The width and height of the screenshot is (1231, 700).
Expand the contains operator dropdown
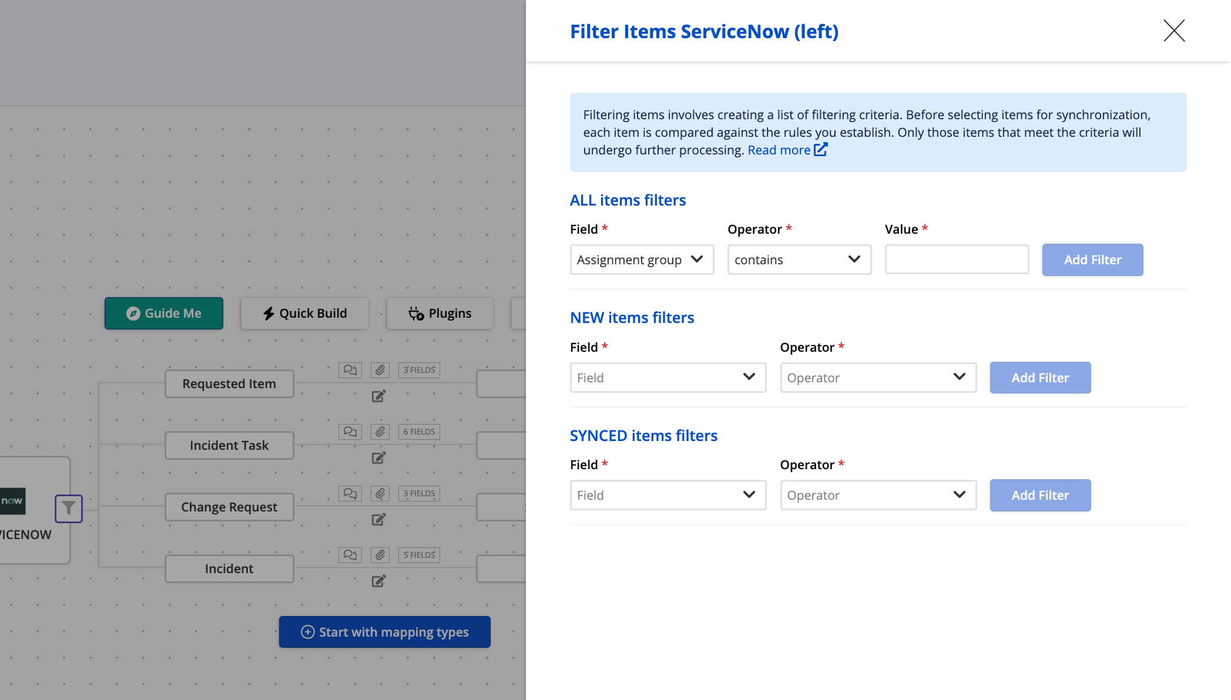(x=799, y=260)
